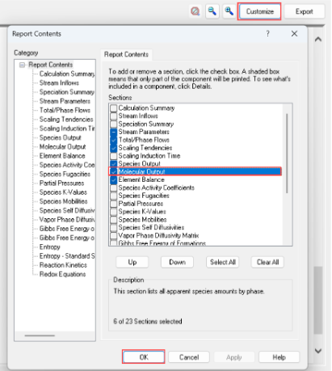Enable the Speciation Summary checkbox
Screen dimensions: 332x371
[x=114, y=124]
